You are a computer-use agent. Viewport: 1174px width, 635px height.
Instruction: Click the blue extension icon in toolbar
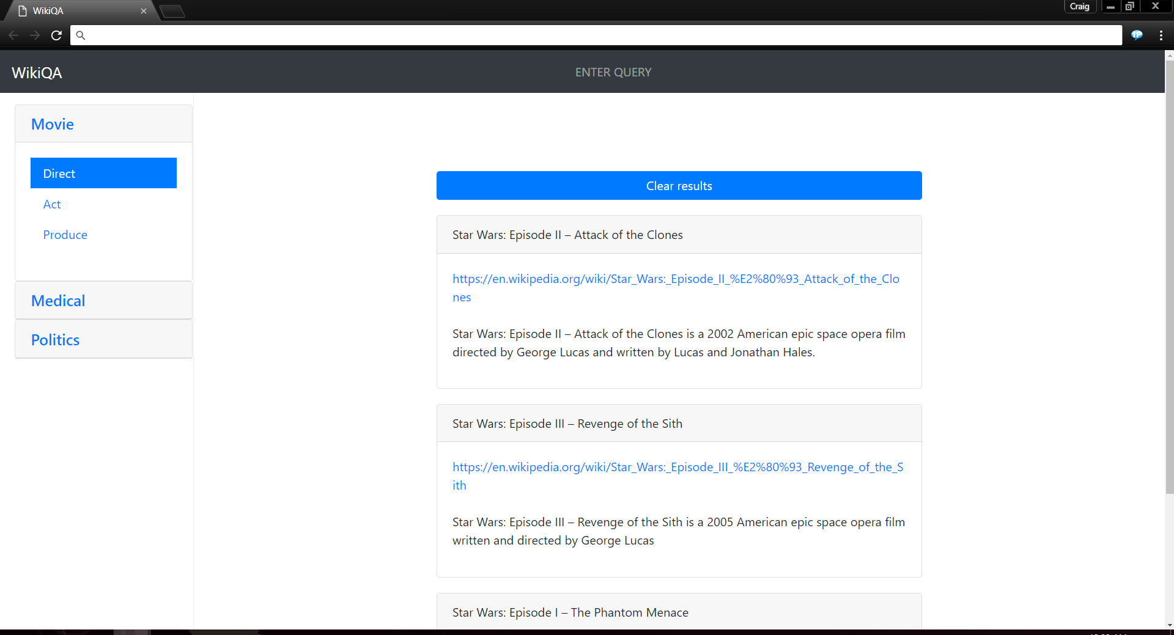pos(1137,35)
